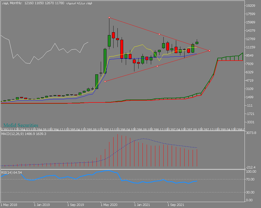Click the '1 Sep 2019' date label
261x208 pixels.
point(76,205)
